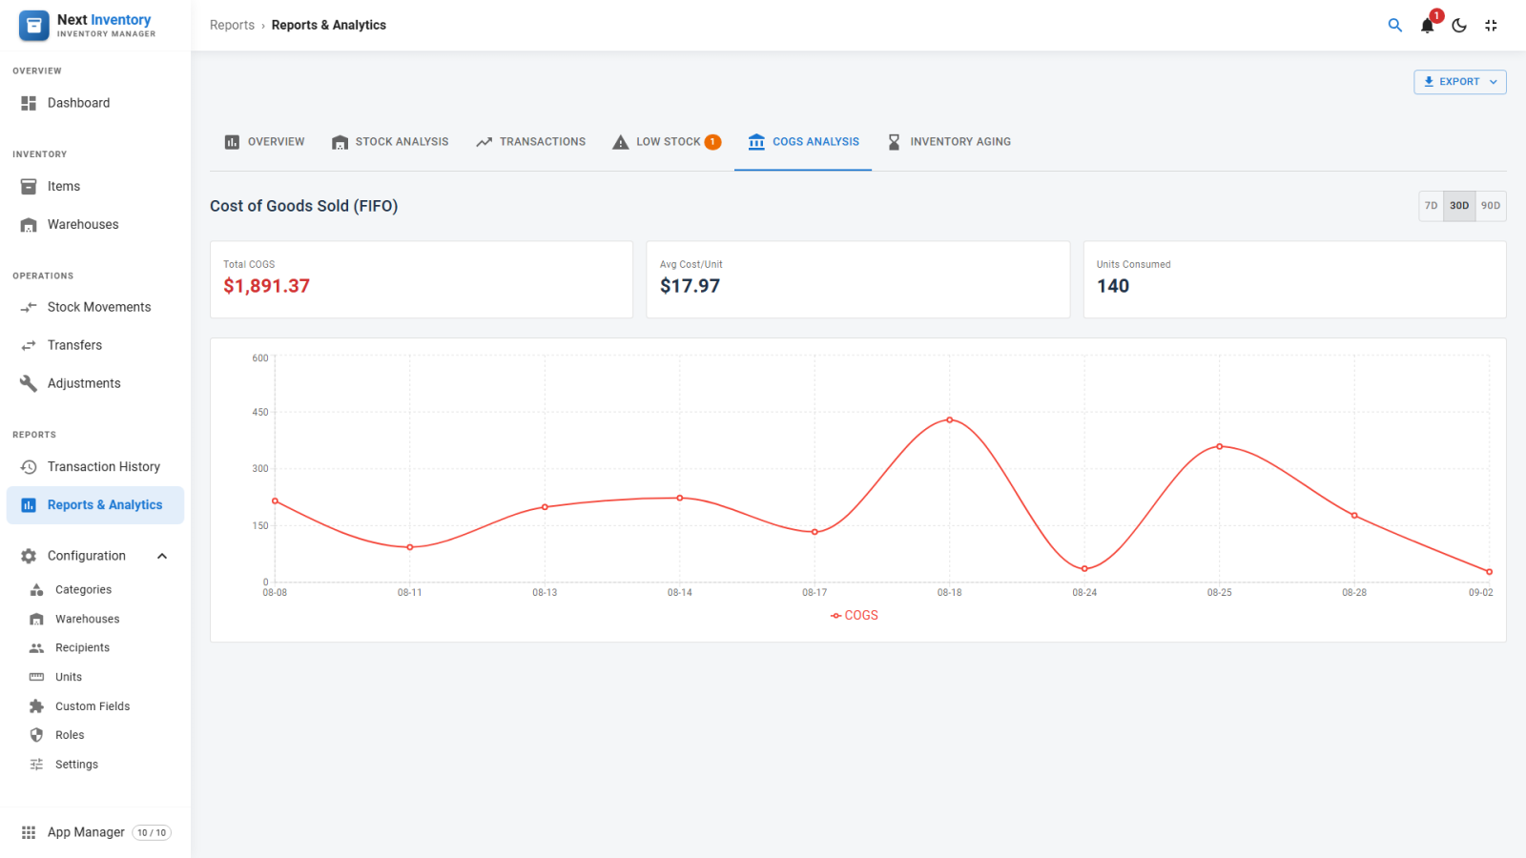Click the Total COGS value $1,891.37

pos(266,286)
